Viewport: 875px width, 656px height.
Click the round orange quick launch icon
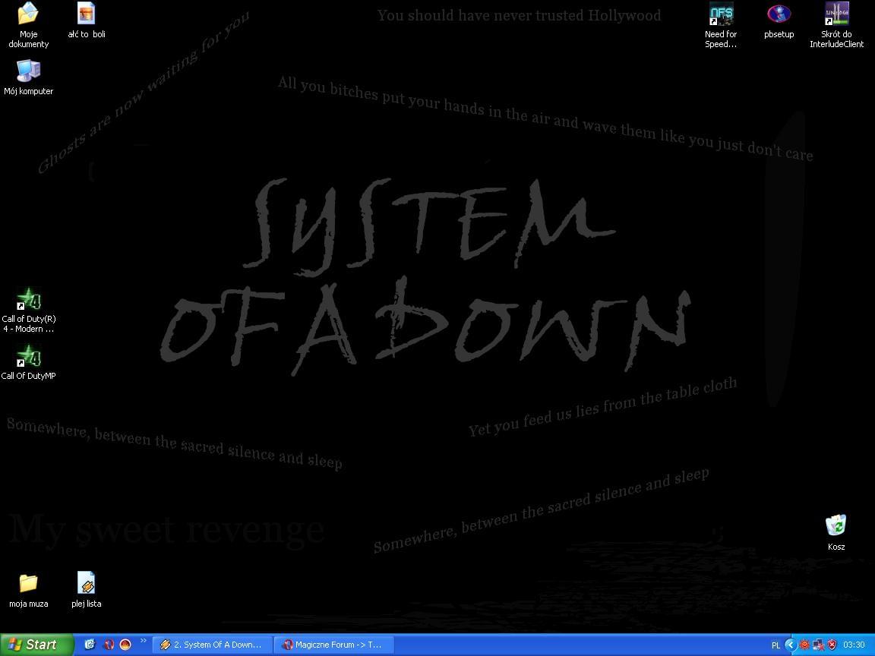click(x=125, y=645)
